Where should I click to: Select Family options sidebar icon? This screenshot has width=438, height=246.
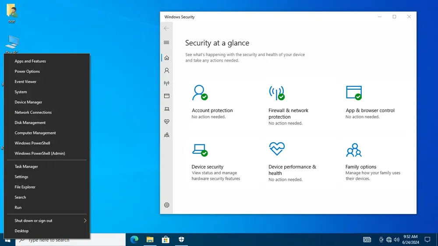166,135
